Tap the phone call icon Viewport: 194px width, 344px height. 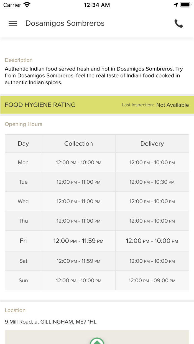(178, 24)
